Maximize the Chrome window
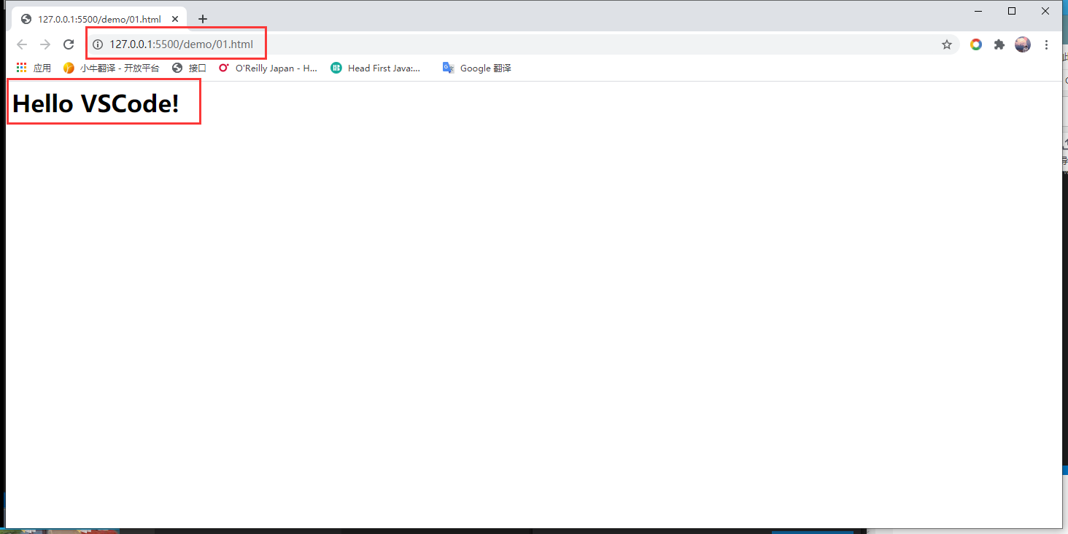This screenshot has height=534, width=1068. [x=1012, y=11]
